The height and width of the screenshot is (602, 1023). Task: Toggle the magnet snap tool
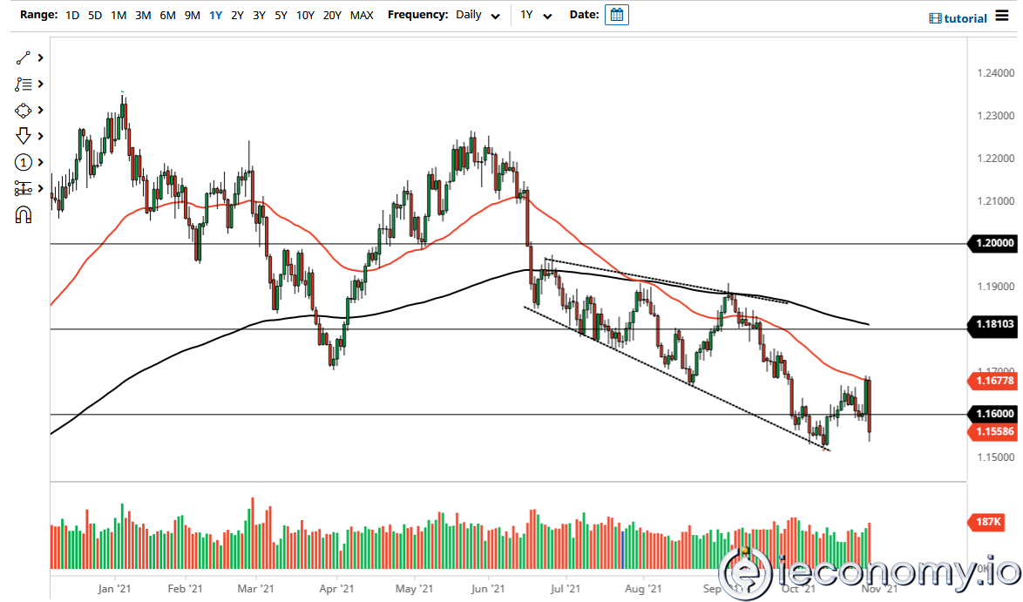(x=24, y=213)
